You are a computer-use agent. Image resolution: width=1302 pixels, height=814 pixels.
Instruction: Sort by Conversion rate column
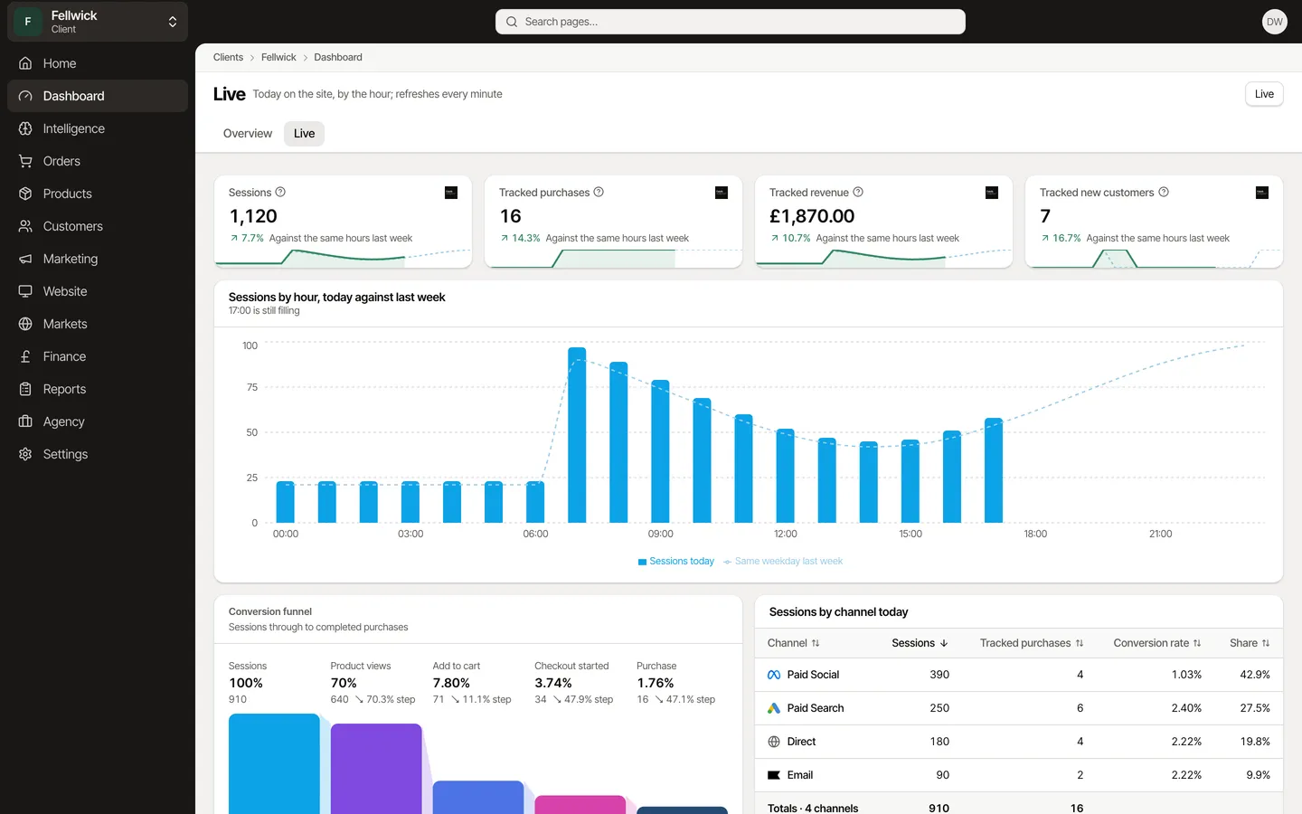[x=1157, y=643]
